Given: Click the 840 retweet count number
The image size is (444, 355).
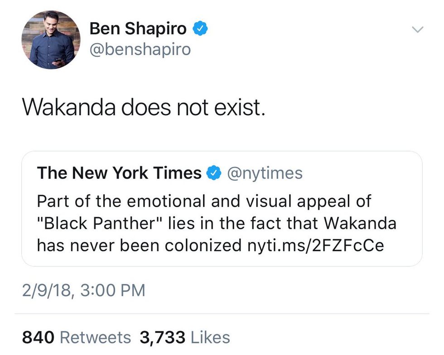Looking at the screenshot, I should click(38, 337).
